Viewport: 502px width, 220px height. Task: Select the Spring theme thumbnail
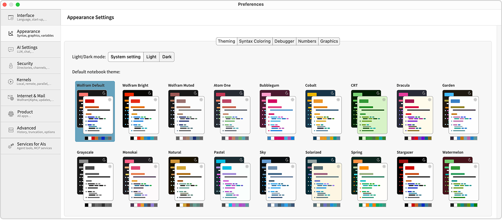[369, 180]
